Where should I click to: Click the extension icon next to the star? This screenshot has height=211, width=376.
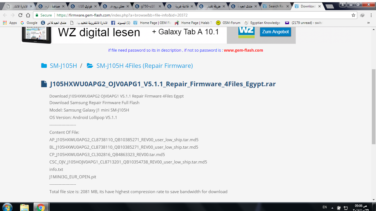click(362, 15)
